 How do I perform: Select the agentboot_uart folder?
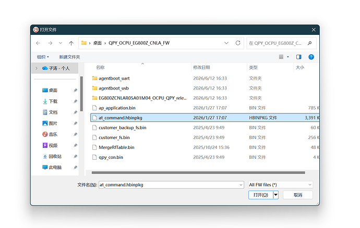[205, 79]
